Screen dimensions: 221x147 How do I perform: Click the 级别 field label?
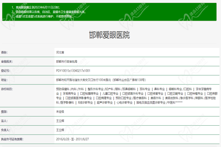pyautogui.click(x=4, y=112)
